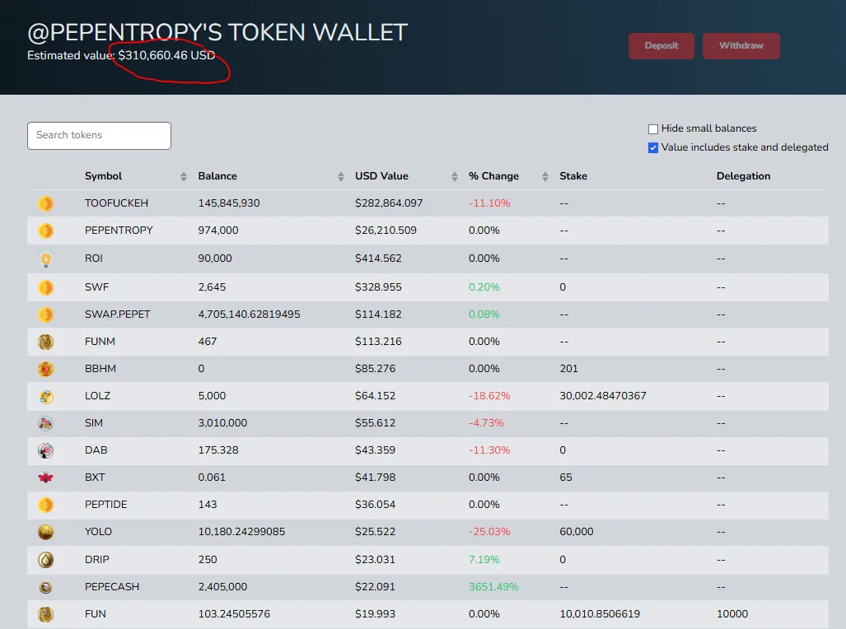Sort by % Change column arrows
This screenshot has width=846, height=629.
pyautogui.click(x=545, y=176)
